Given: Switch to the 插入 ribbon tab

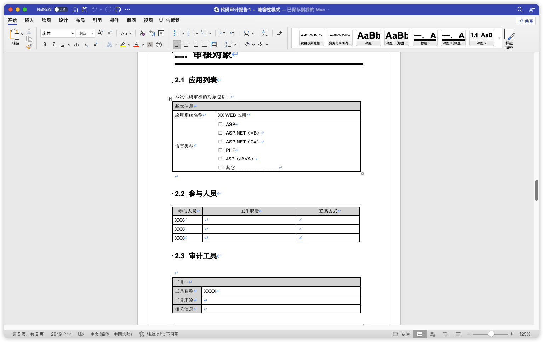Looking at the screenshot, I should click(x=29, y=21).
